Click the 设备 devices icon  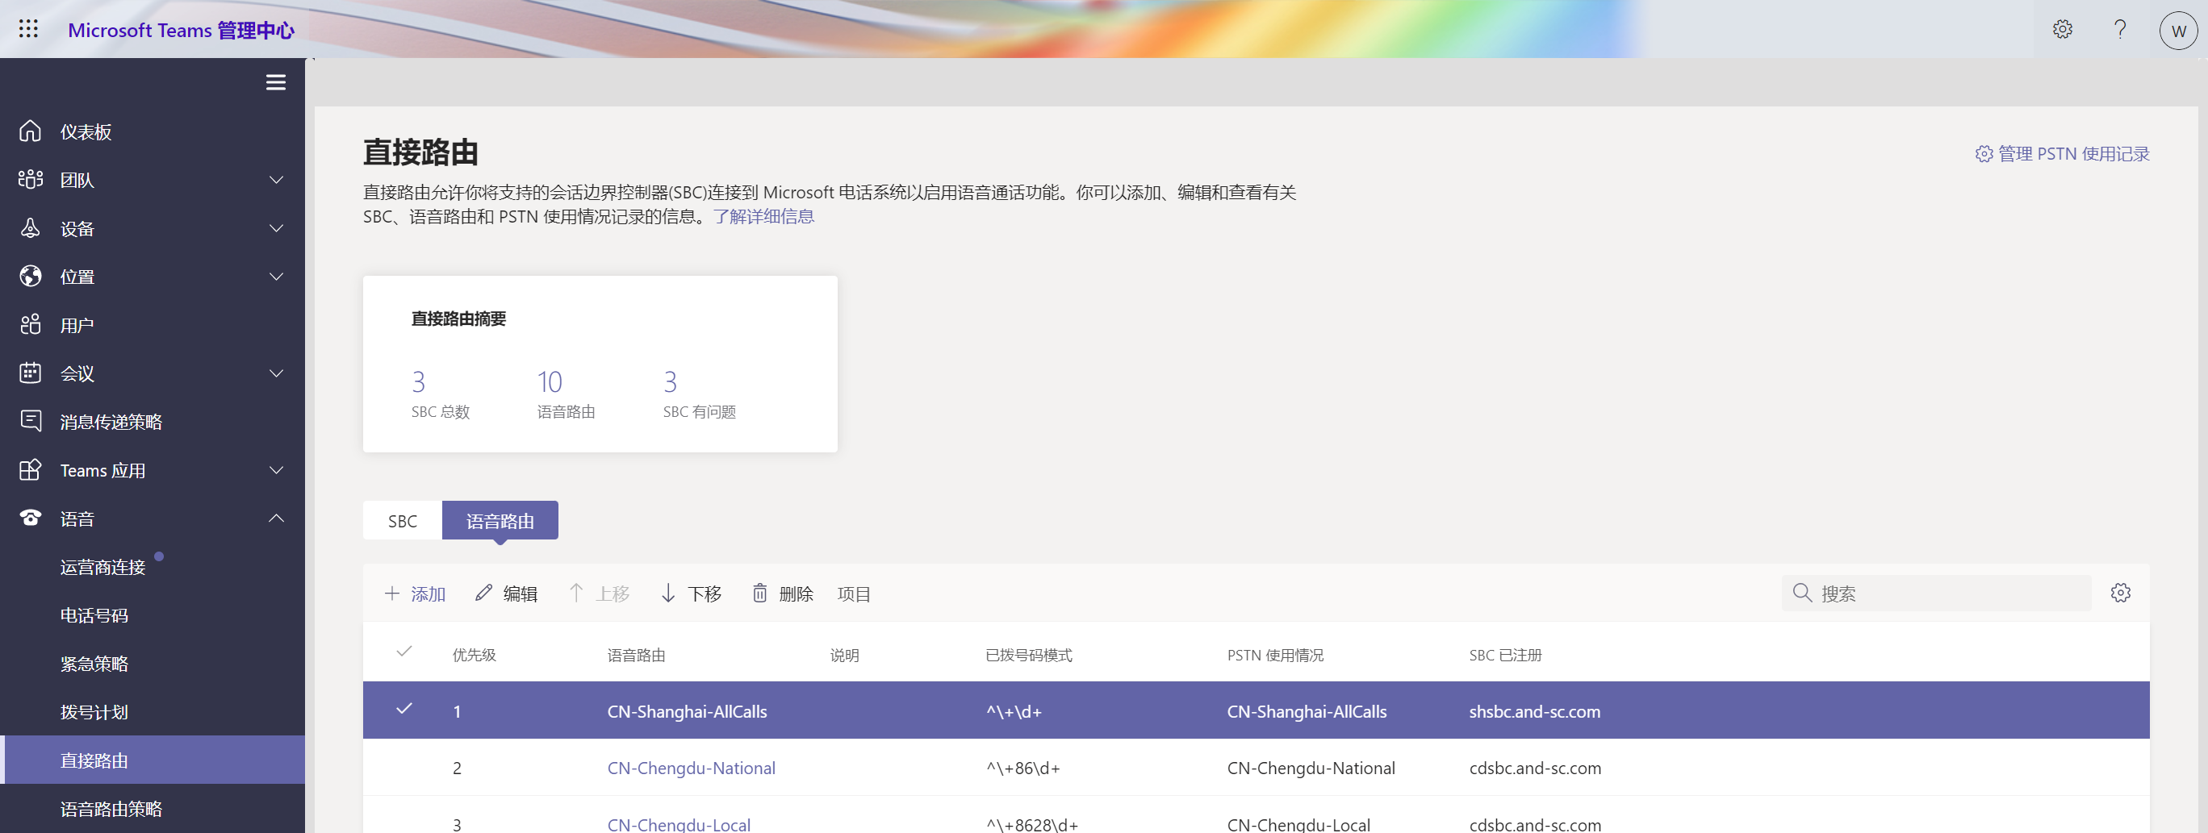point(30,227)
